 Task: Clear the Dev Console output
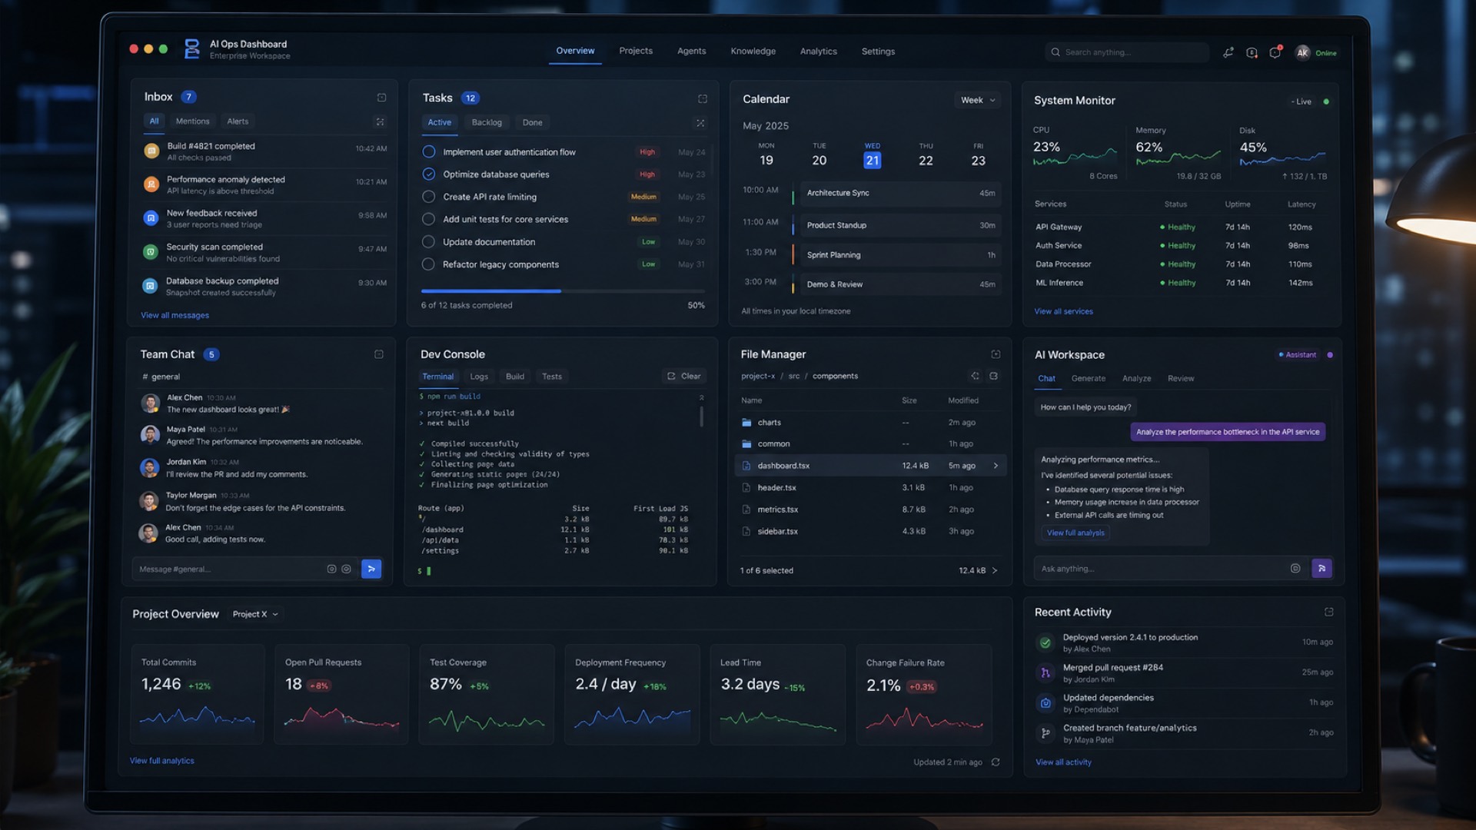tap(683, 377)
